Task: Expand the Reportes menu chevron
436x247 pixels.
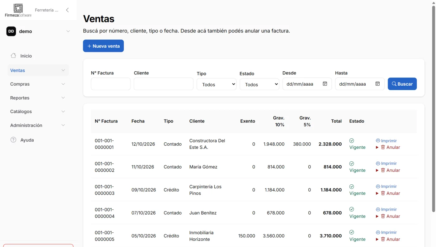Action: (63, 98)
